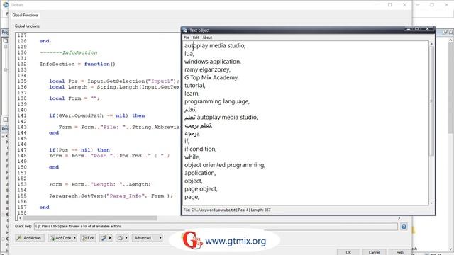The height and width of the screenshot is (255, 454).
Task: Click the 'Paragraph.SetText' code line 155
Action: pyautogui.click(x=111, y=195)
